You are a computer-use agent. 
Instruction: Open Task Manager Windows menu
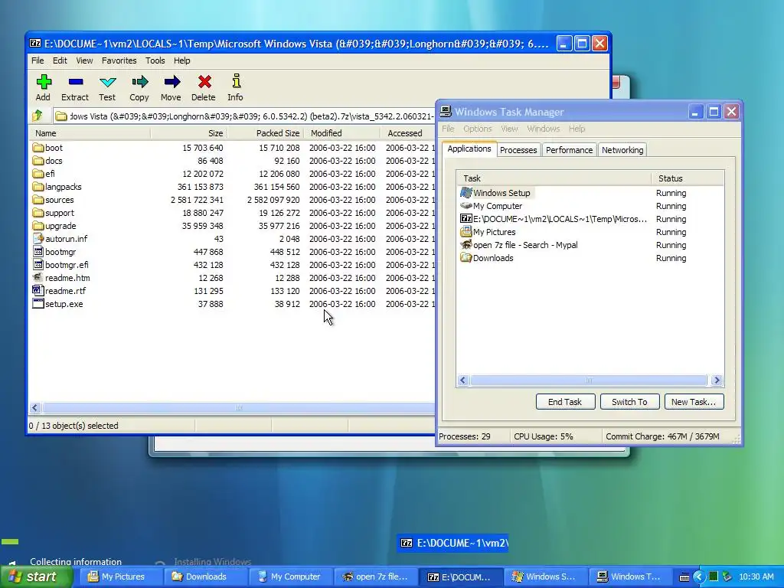(x=543, y=129)
